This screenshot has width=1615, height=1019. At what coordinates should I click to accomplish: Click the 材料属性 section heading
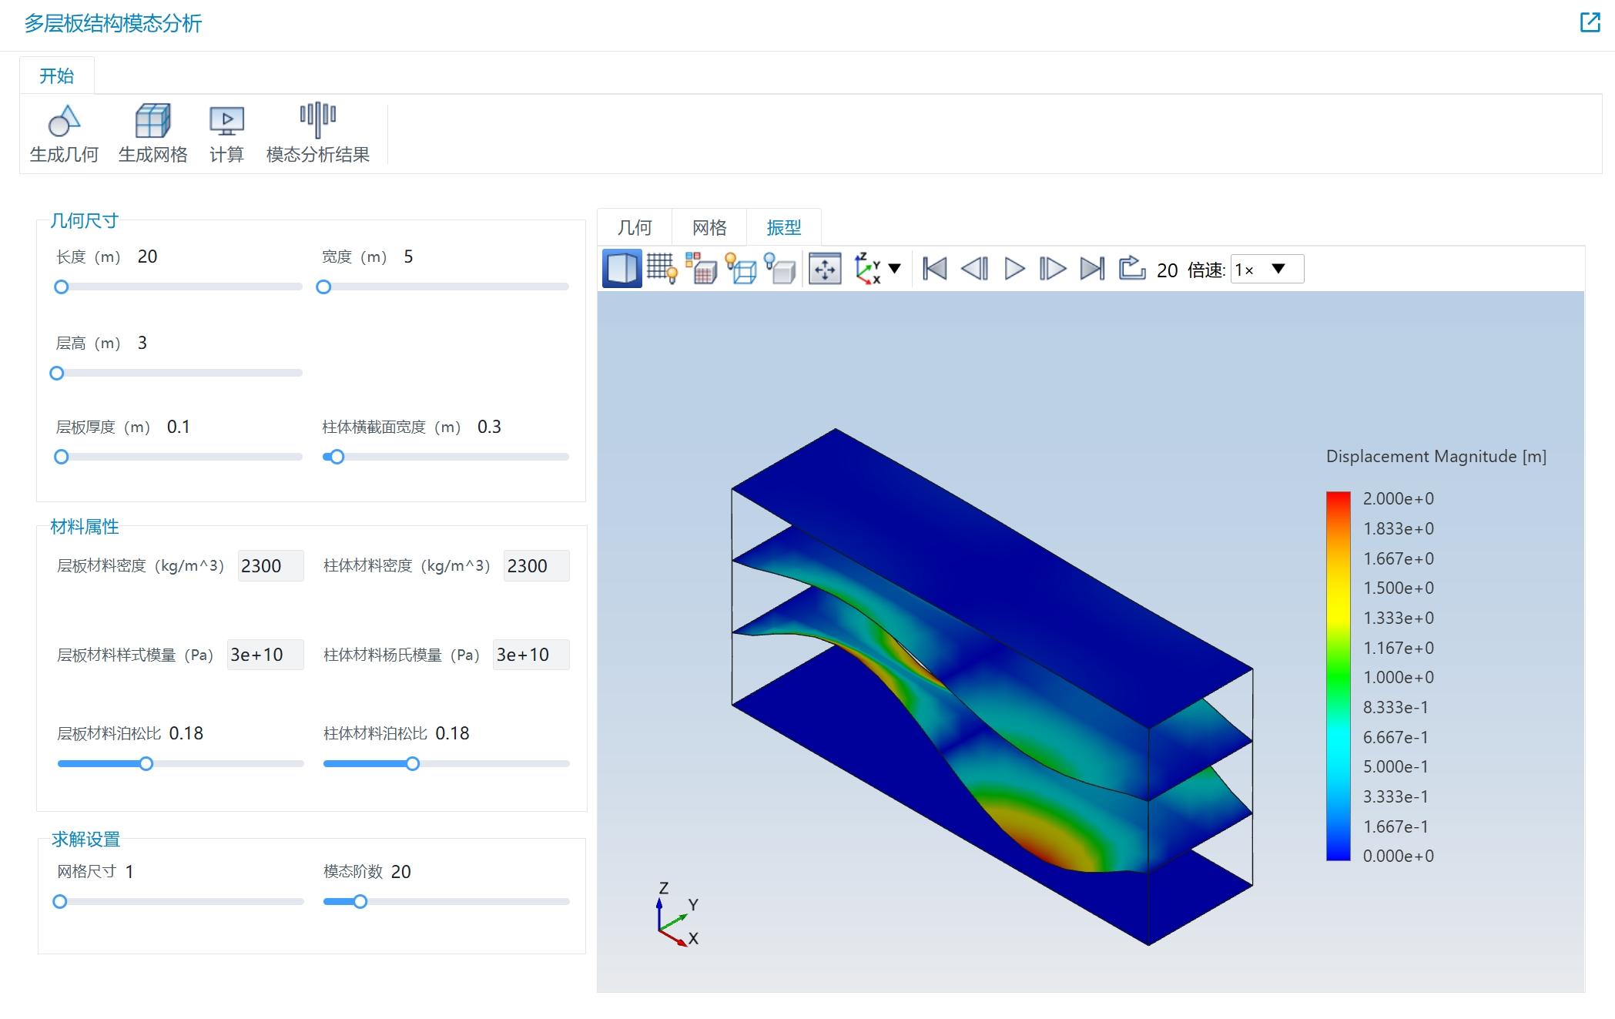[84, 527]
